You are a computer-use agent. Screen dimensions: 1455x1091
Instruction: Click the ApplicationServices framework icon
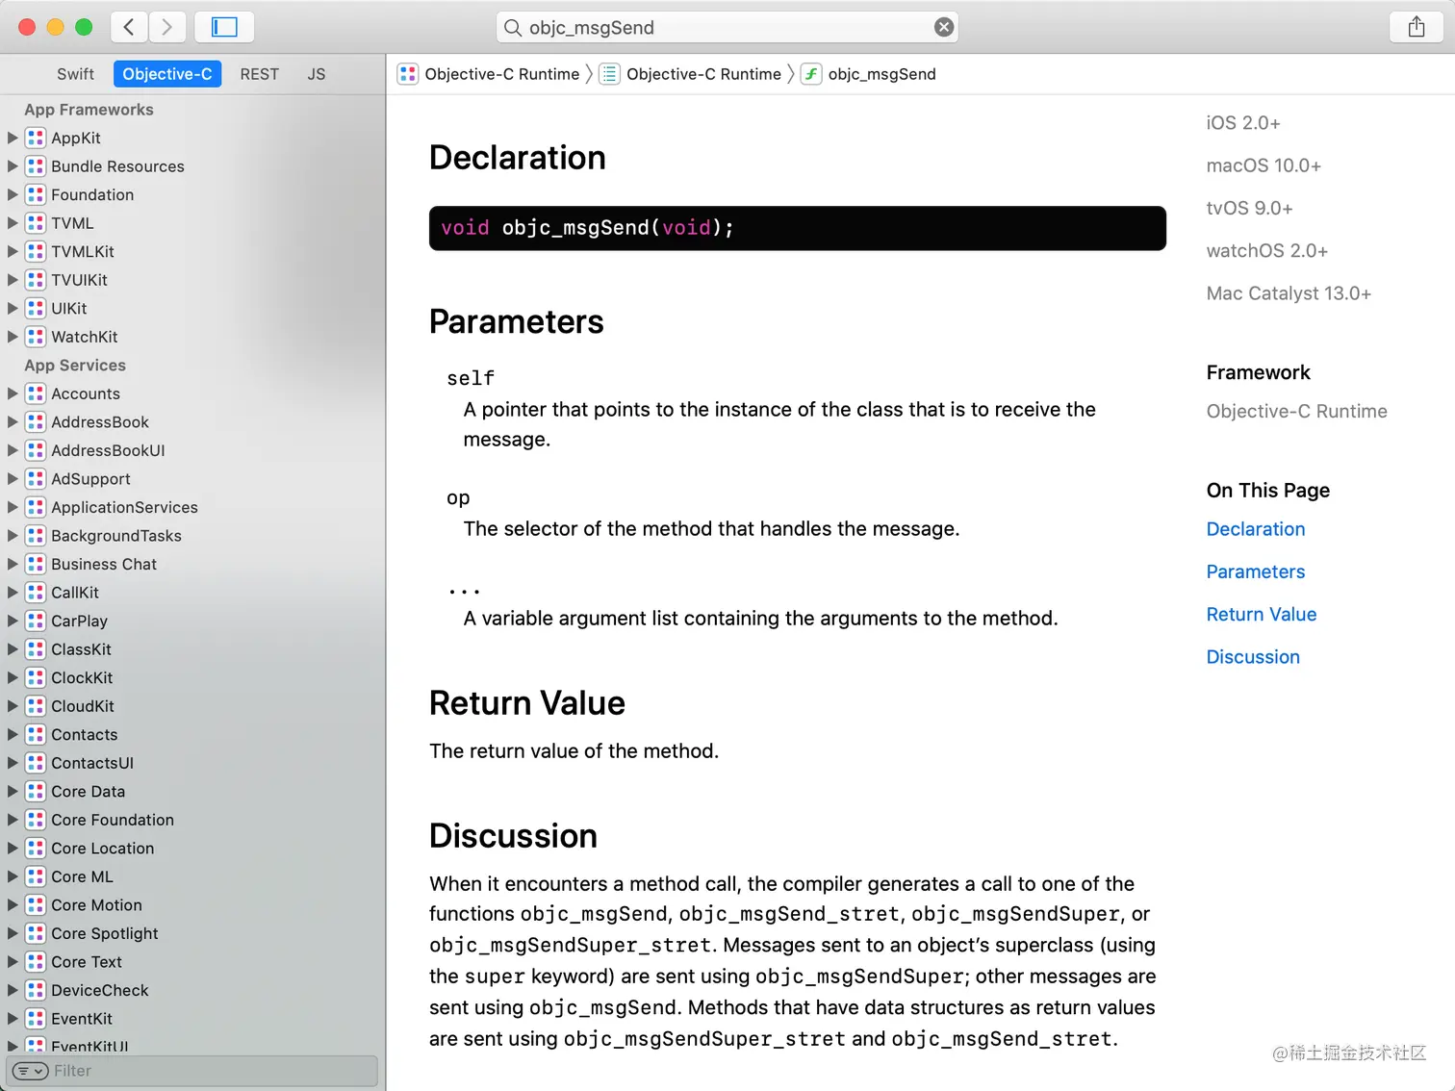pyautogui.click(x=36, y=507)
